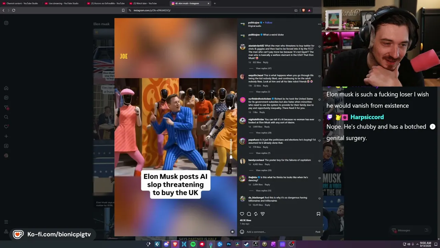Unmute the reel audio
This screenshot has width=440, height=248.
(232, 232)
